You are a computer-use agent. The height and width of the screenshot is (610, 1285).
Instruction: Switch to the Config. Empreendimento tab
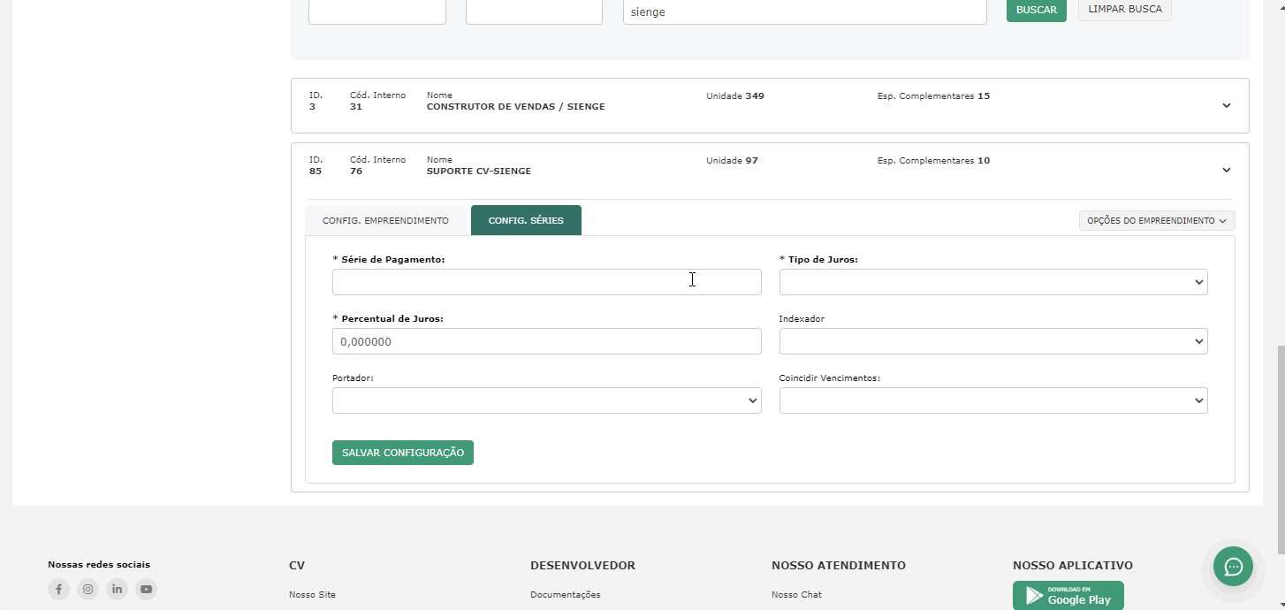(385, 220)
